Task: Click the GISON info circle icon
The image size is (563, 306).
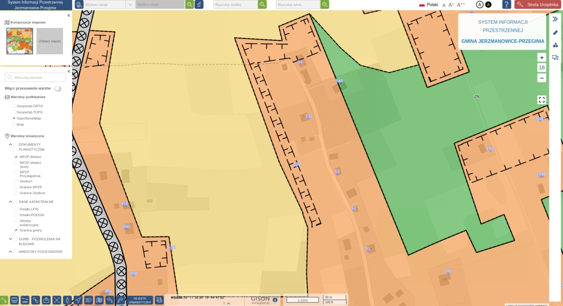Action: 275,299
